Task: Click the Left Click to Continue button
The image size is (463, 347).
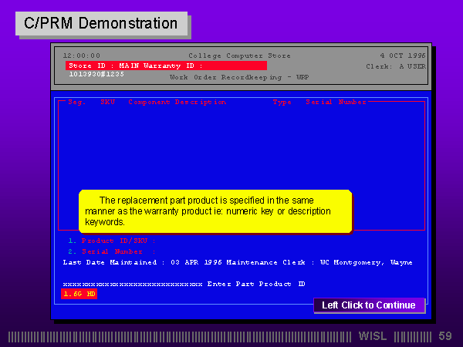Action: pyautogui.click(x=368, y=305)
